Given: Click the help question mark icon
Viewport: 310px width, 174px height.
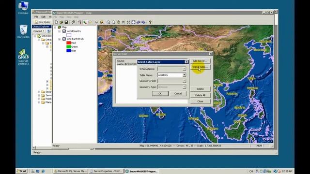Looking at the screenshot, I should (150, 22).
